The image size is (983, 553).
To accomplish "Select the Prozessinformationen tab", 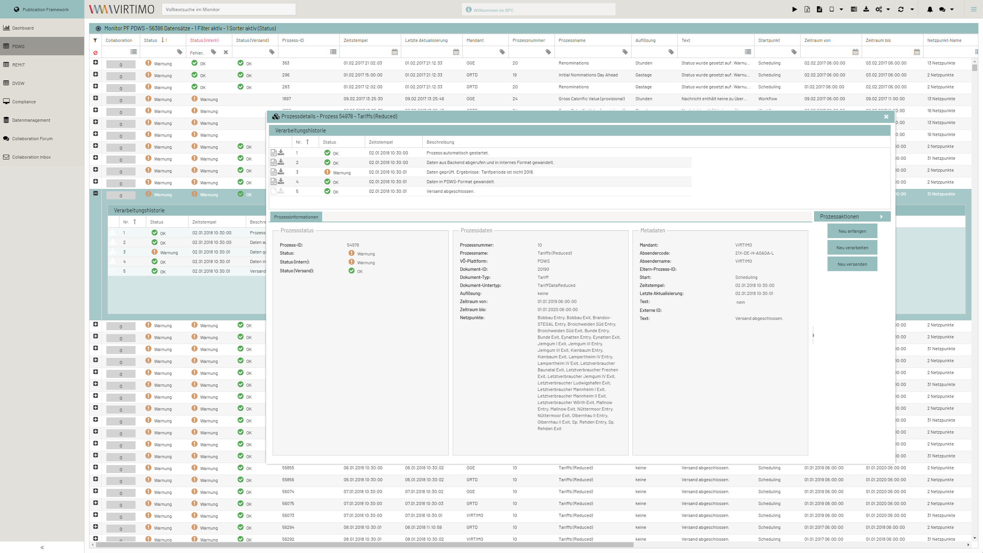I will pos(296,217).
